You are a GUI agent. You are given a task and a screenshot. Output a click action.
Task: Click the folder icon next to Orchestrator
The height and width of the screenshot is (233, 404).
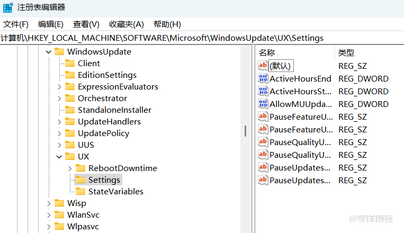(x=70, y=98)
